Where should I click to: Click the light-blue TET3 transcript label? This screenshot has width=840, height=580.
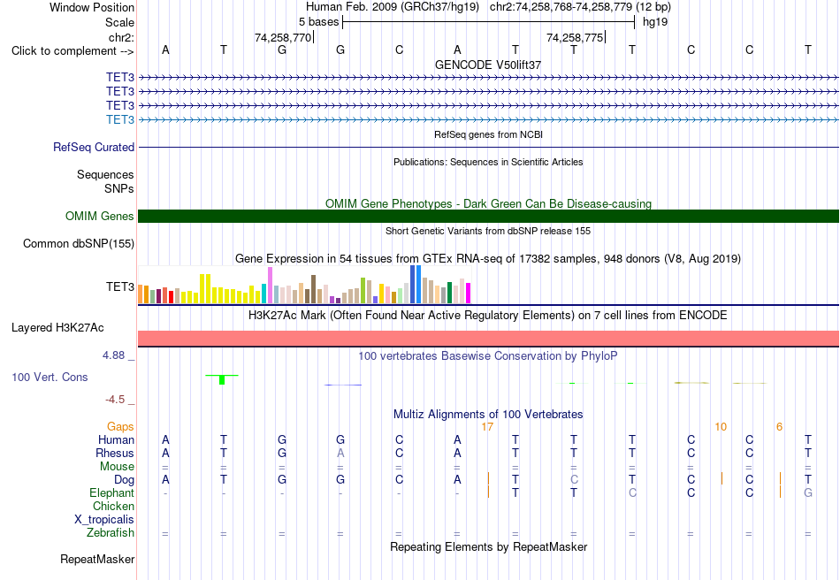tap(120, 119)
